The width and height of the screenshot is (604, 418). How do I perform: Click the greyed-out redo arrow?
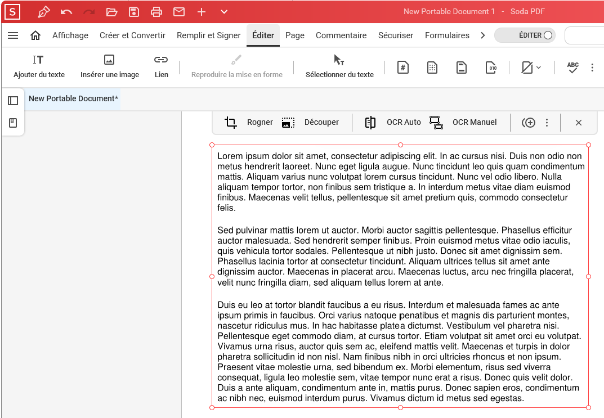[x=89, y=12]
